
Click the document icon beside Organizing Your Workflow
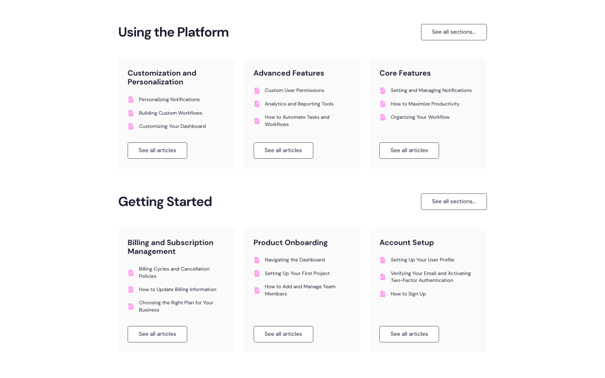pos(382,117)
